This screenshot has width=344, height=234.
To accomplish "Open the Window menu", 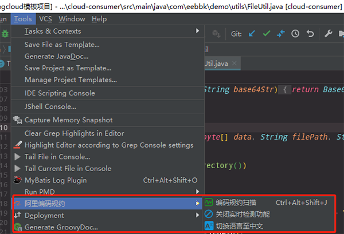I will click(72, 19).
